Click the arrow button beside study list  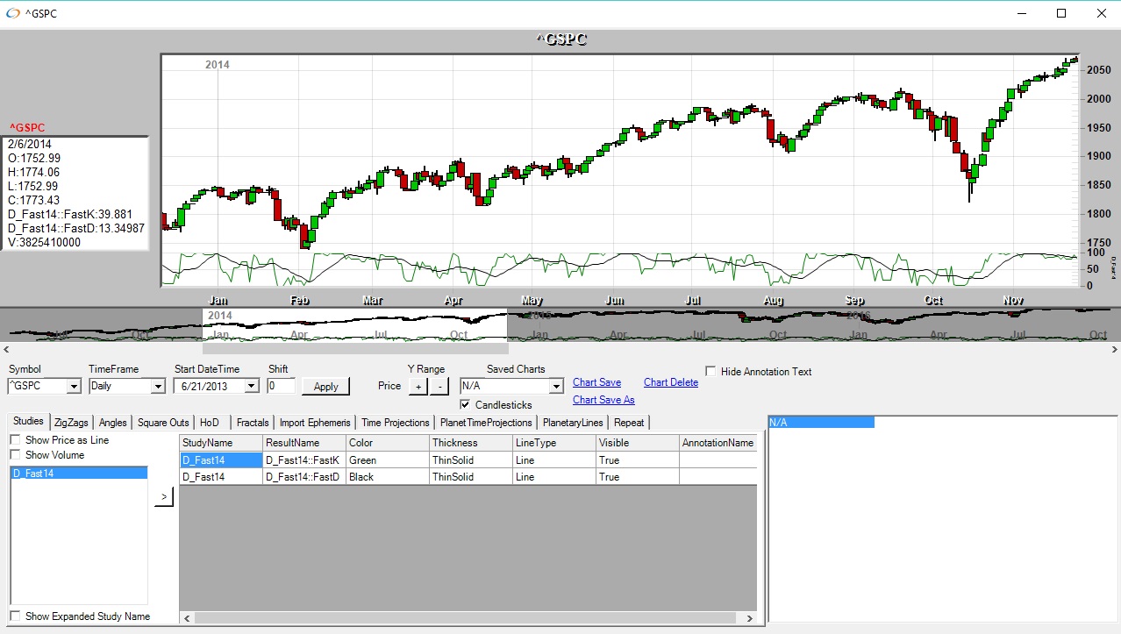[164, 497]
